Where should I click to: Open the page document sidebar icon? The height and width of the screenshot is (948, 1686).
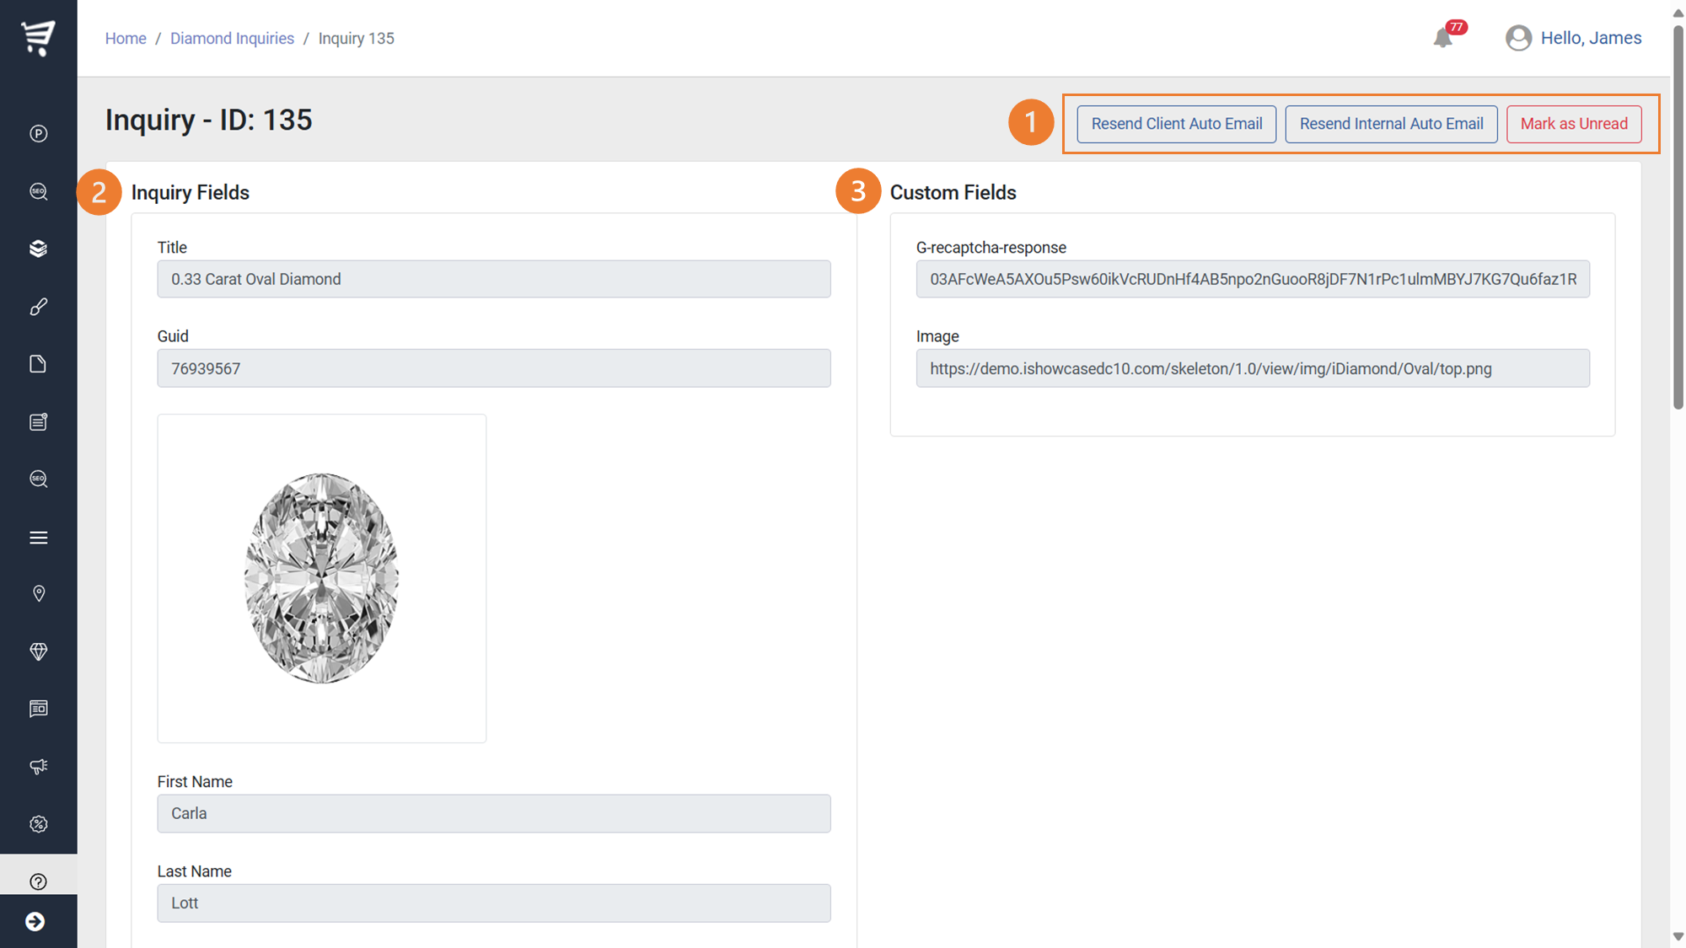[x=38, y=364]
